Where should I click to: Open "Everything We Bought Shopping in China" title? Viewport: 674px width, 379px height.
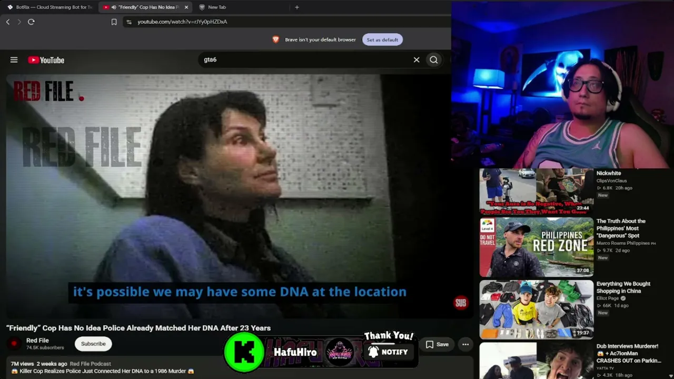pyautogui.click(x=623, y=287)
